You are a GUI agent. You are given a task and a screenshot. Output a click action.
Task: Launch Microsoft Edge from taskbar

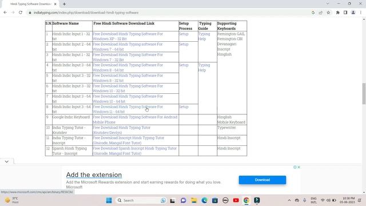[205, 200]
